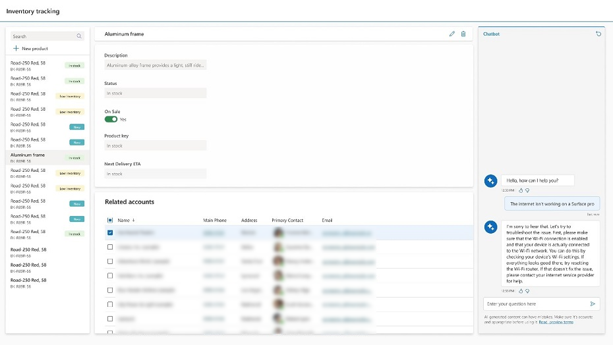Focus the product Search field

point(47,36)
